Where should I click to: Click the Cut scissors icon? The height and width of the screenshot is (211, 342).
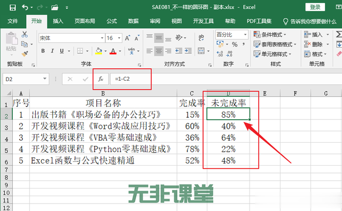point(25,34)
